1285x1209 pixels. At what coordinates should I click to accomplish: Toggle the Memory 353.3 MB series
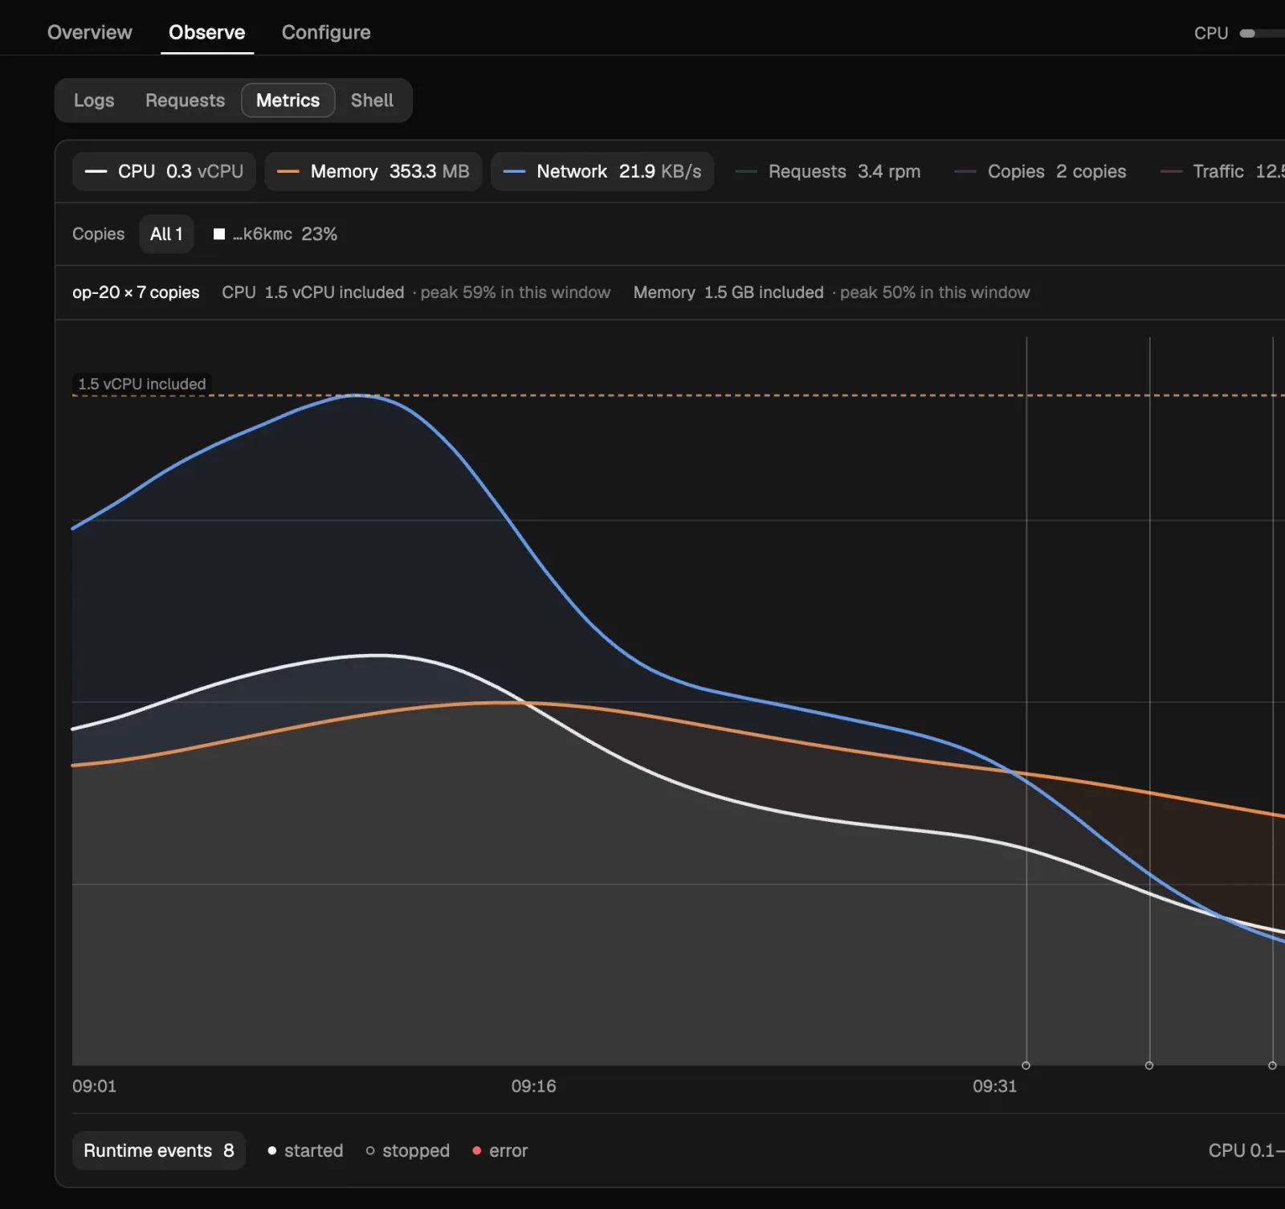pos(373,171)
